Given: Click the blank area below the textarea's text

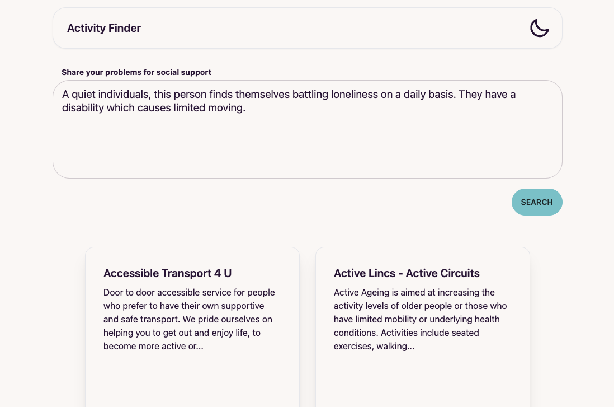Looking at the screenshot, I should point(308,147).
